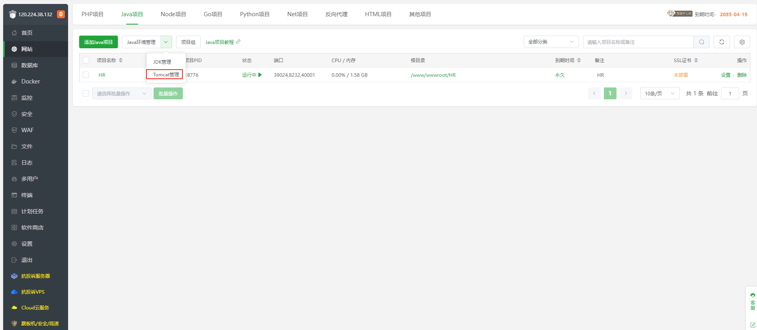Click the 软件商店 app store icon
The height and width of the screenshot is (330, 757).
click(14, 228)
